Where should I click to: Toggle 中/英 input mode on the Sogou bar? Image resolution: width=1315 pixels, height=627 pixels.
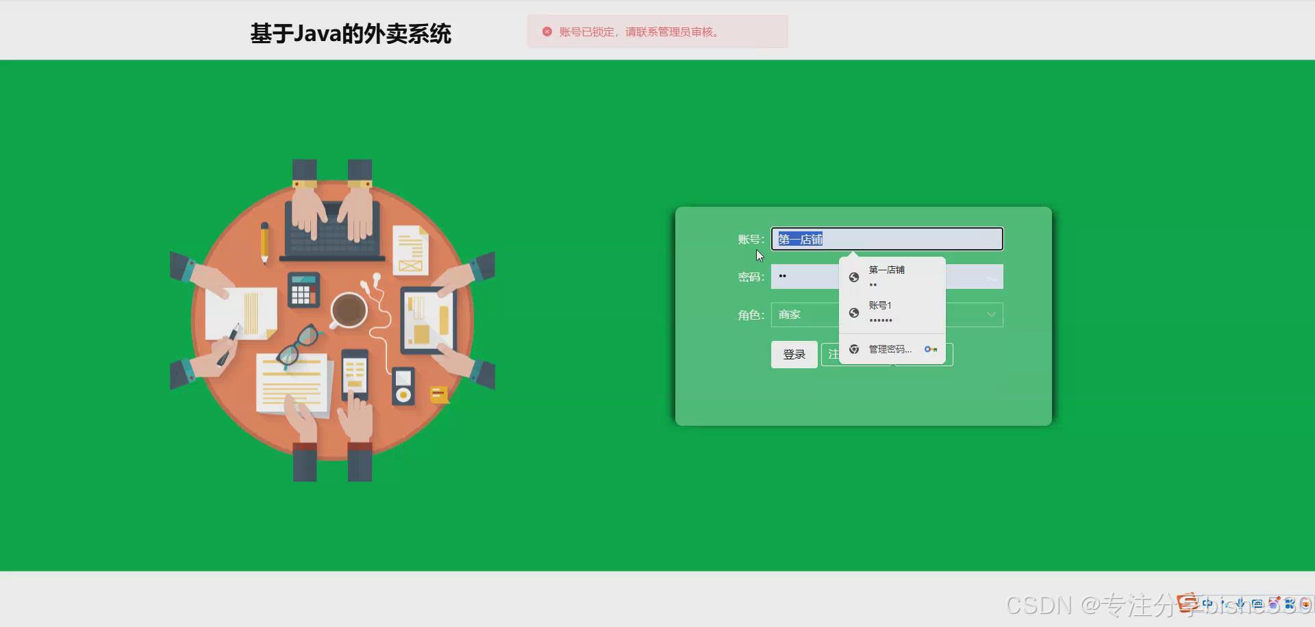pos(1207,604)
